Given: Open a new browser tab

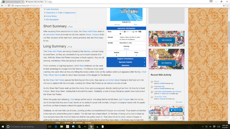Looking at the screenshot, I should click(x=50, y=2).
